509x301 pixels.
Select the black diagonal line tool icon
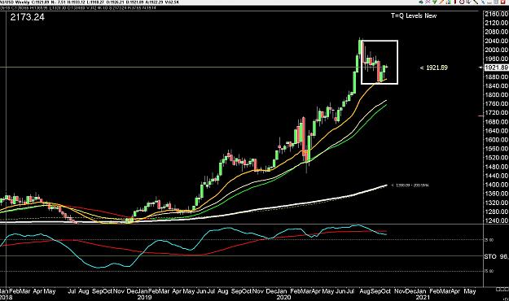coord(476,2)
